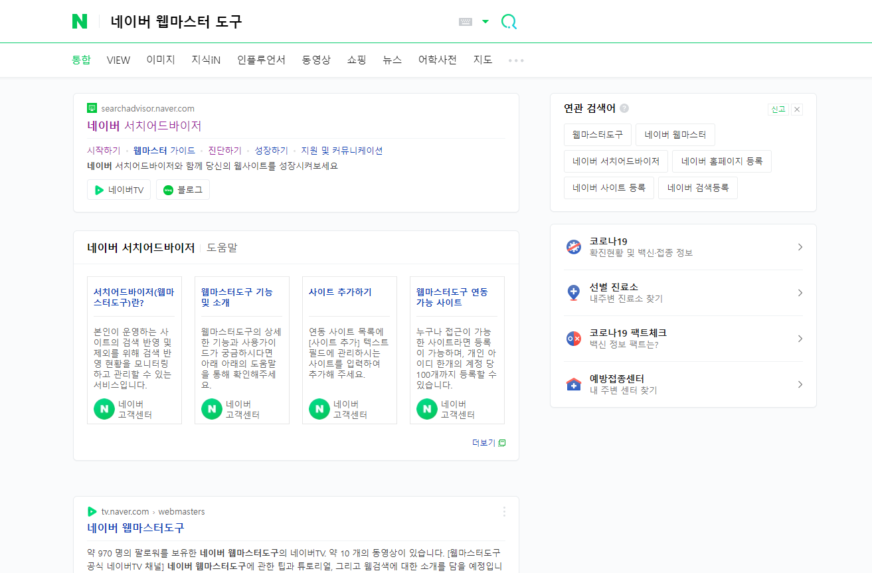The width and height of the screenshot is (872, 573).
Task: Open the 코로나19 팩트체크 row chevron
Action: [800, 339]
